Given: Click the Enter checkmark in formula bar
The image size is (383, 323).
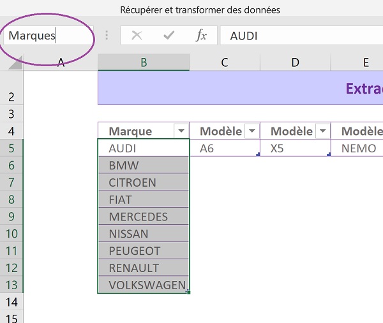Looking at the screenshot, I should point(169,35).
